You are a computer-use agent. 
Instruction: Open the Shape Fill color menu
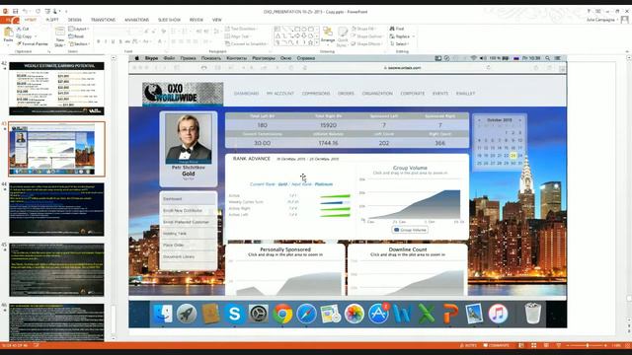point(364,29)
